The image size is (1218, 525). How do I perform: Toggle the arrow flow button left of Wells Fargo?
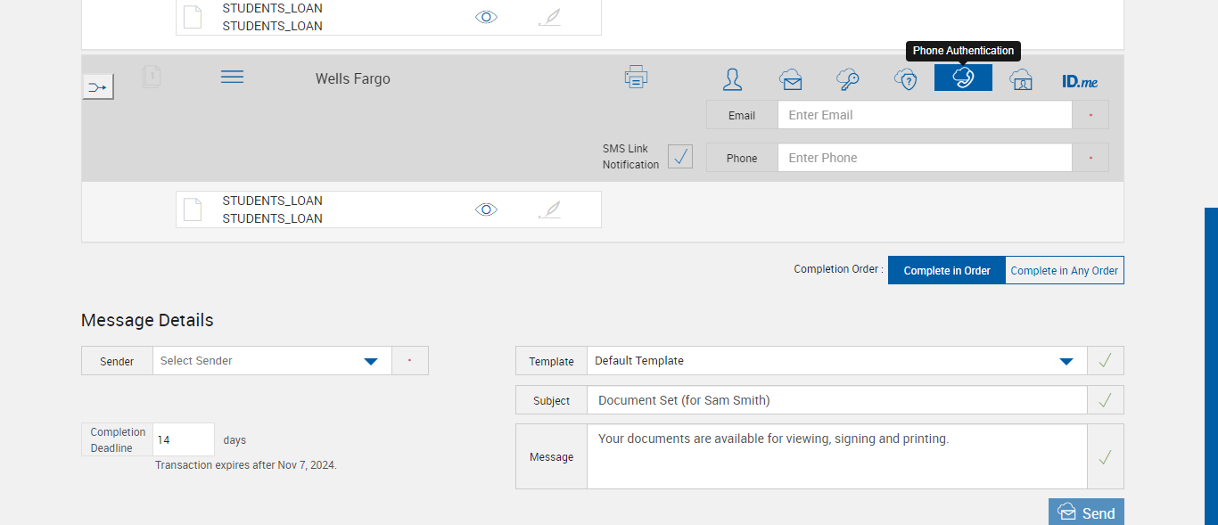coord(98,87)
